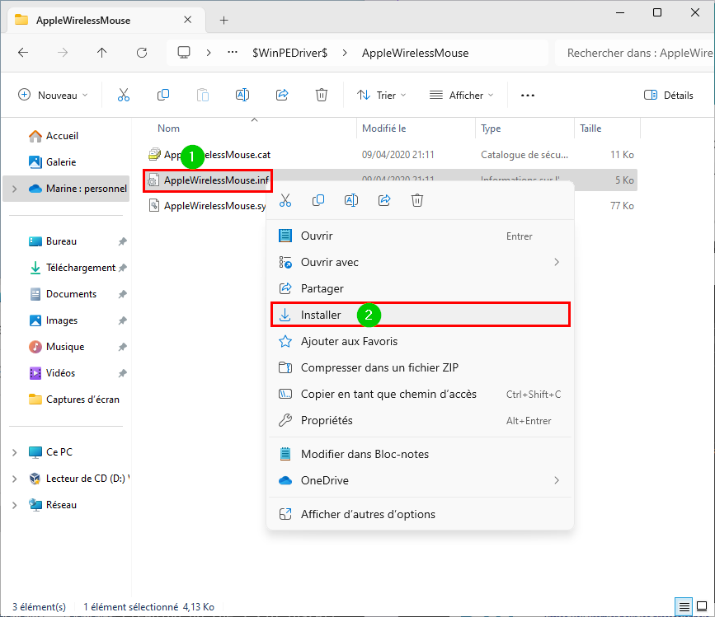Choose Compresser dans un fichier ZIP
This screenshot has height=617, width=715.
point(420,368)
